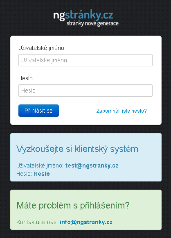Click the 'stránky nové generace' tagline

click(x=92, y=23)
